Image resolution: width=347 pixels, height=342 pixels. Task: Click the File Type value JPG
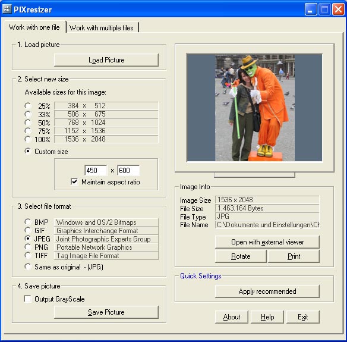(x=267, y=217)
